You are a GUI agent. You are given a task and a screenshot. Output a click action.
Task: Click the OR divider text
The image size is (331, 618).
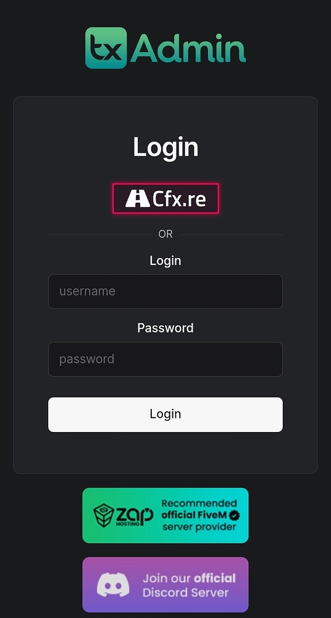165,234
